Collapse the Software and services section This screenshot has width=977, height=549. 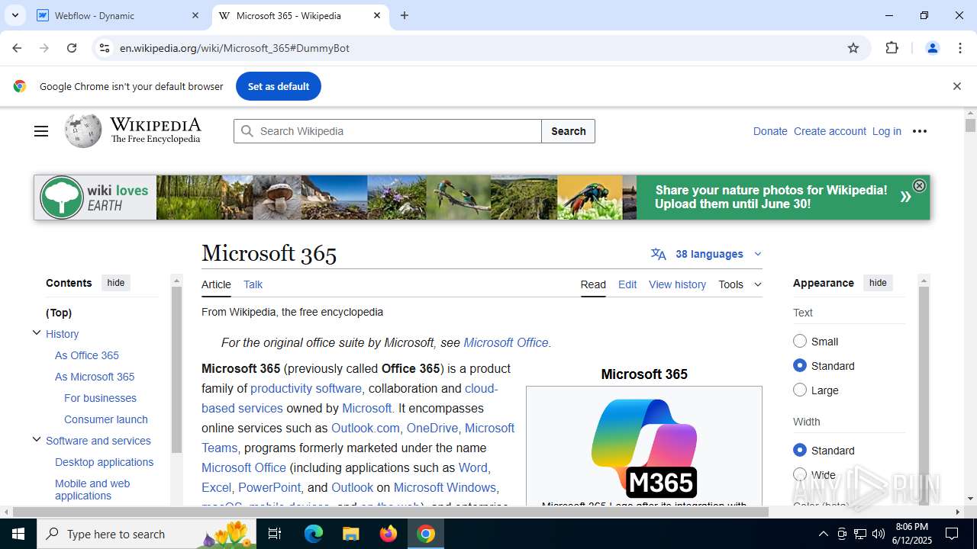[x=36, y=439]
